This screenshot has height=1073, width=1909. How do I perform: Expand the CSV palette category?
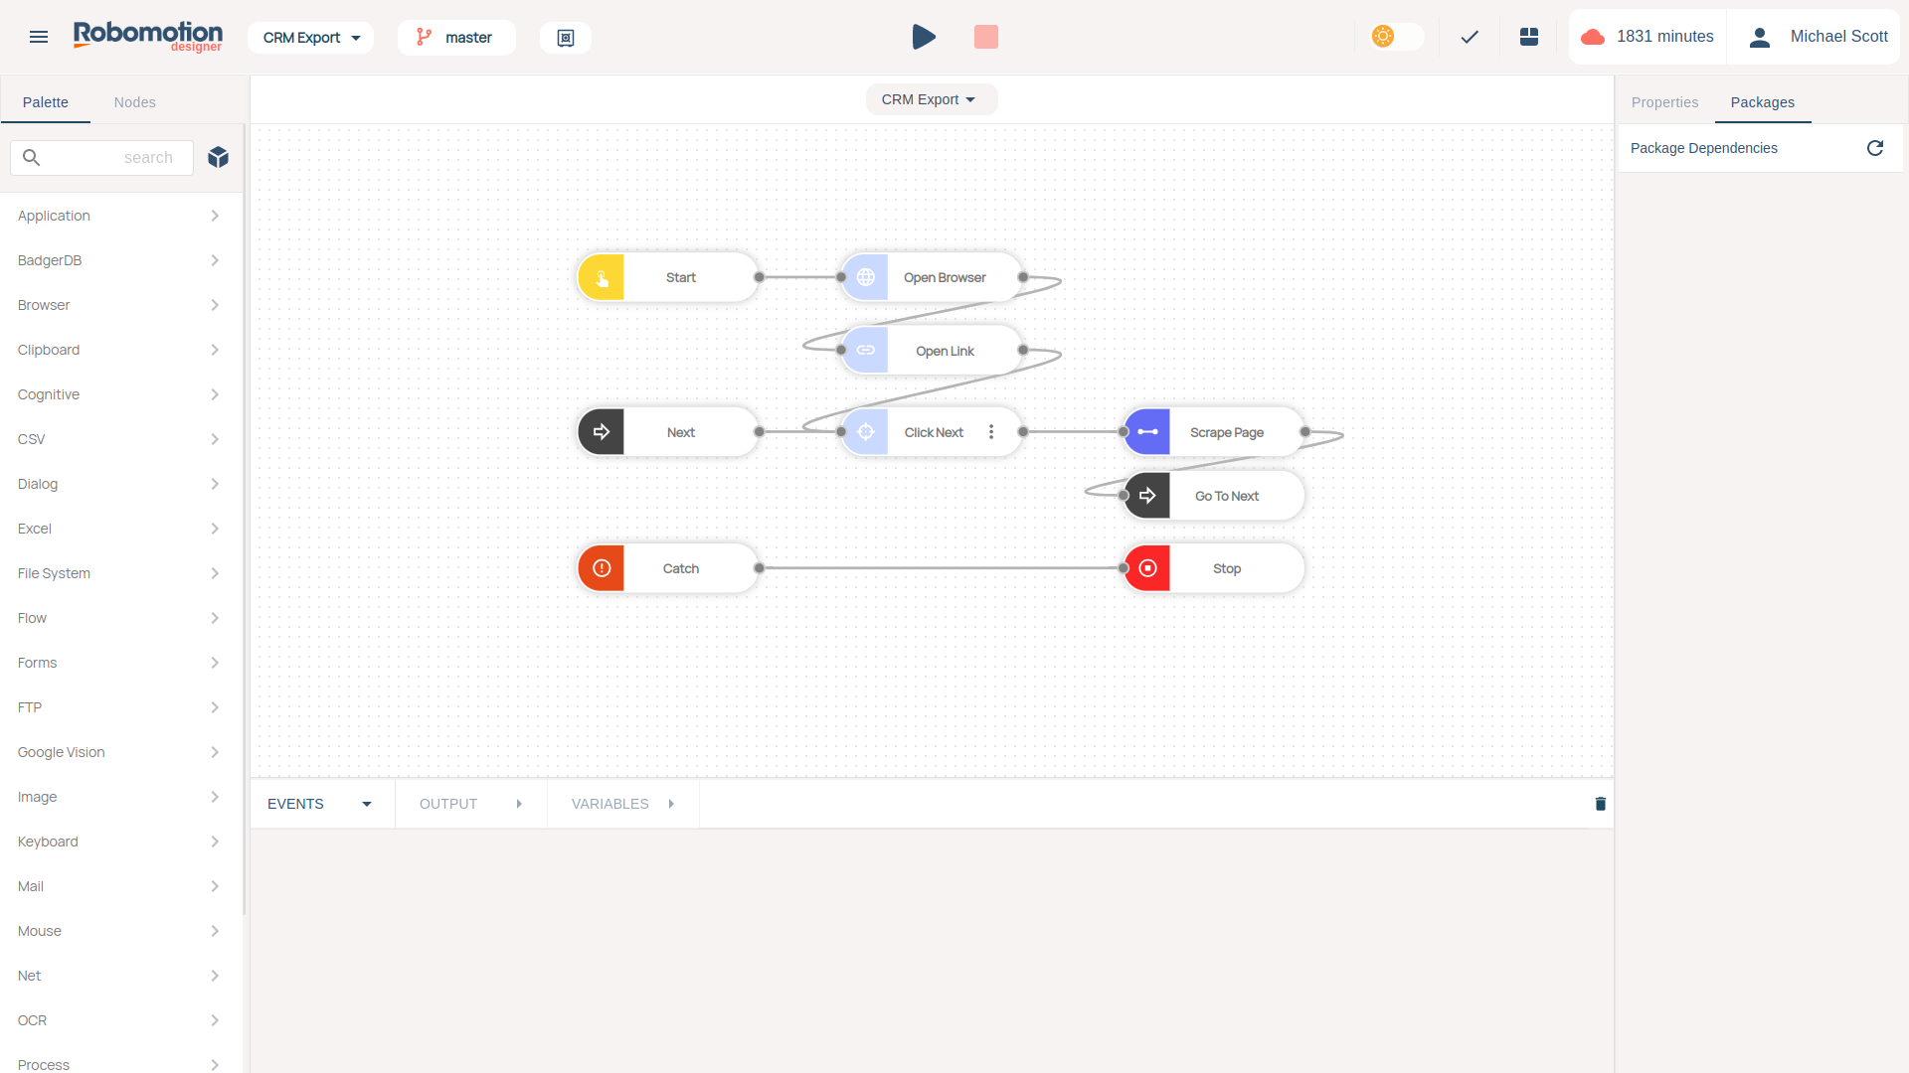click(119, 439)
